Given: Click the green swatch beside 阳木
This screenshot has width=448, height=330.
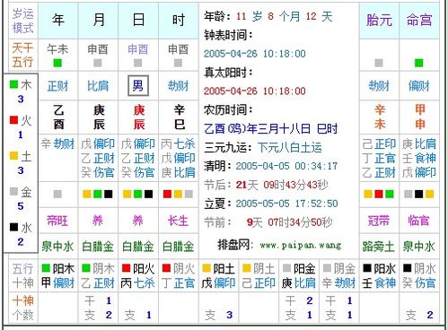Looking at the screenshot, I should pos(46,268).
